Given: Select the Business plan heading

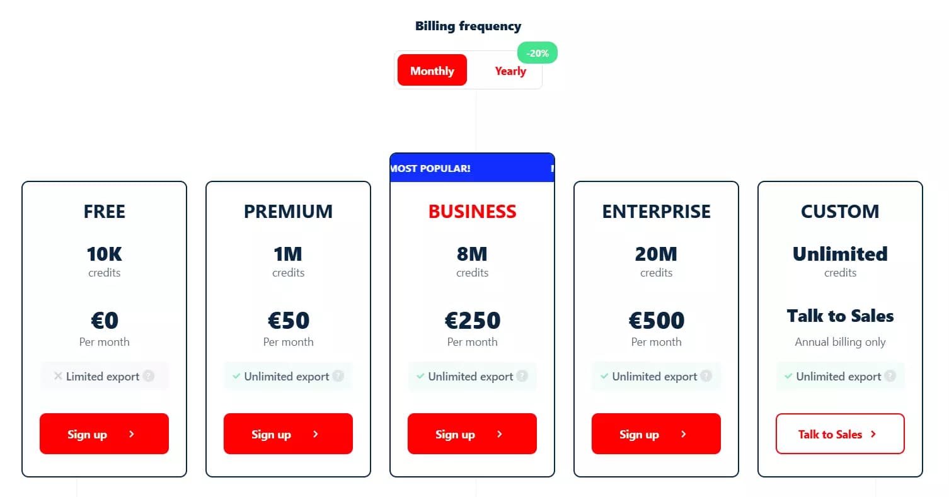Looking at the screenshot, I should [x=472, y=212].
